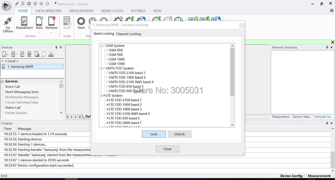The height and width of the screenshot is (180, 335).
Task: Check UMTS FDD 1900 band 2
Action: click(108, 77)
